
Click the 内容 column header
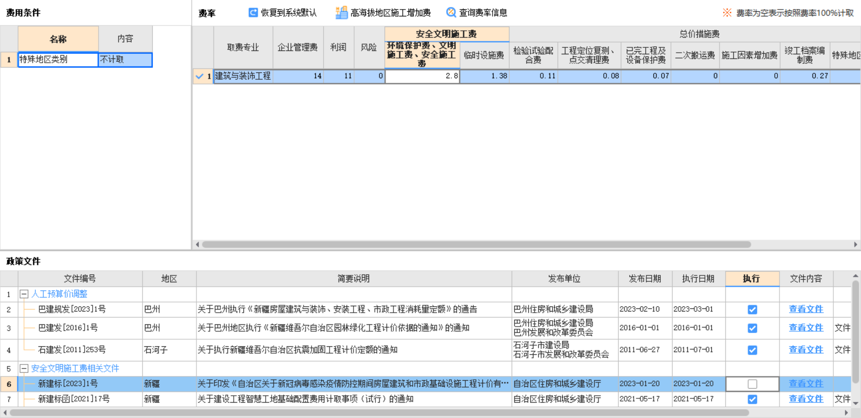125,39
